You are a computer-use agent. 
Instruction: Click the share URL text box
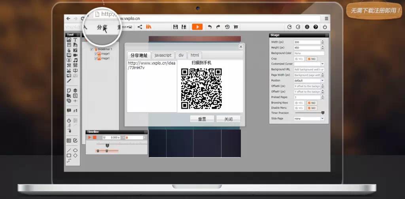[151, 86]
